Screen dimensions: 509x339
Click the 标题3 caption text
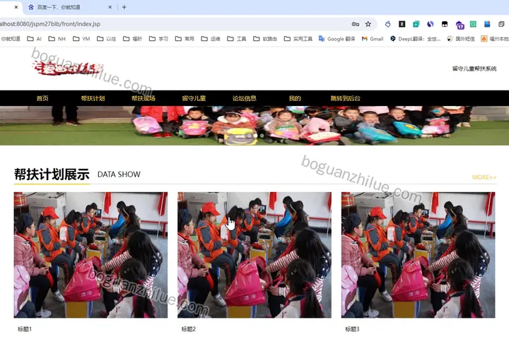click(x=352, y=329)
